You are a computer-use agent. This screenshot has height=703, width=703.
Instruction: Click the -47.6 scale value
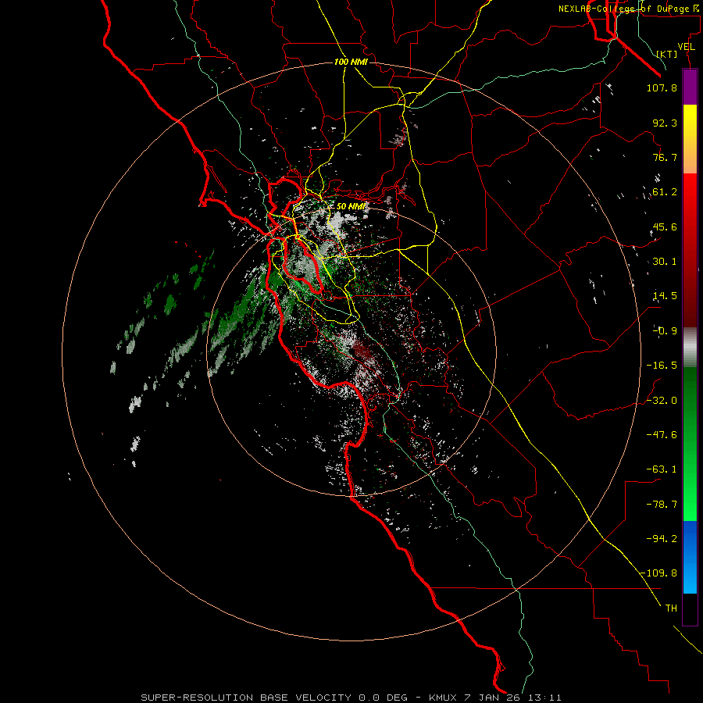pos(662,435)
